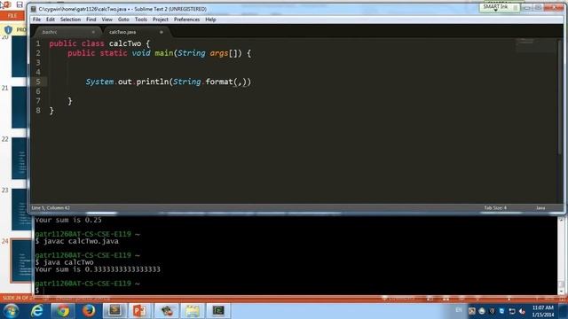The width and height of the screenshot is (568, 319).
Task: Open the Help menu
Action: 210,19
